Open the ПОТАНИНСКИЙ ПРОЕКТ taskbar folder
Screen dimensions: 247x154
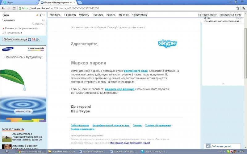pyautogui.click(x=62, y=152)
